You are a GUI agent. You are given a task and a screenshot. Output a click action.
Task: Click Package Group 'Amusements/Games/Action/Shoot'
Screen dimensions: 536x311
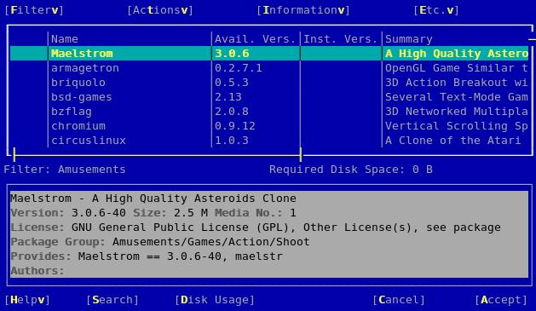point(211,242)
